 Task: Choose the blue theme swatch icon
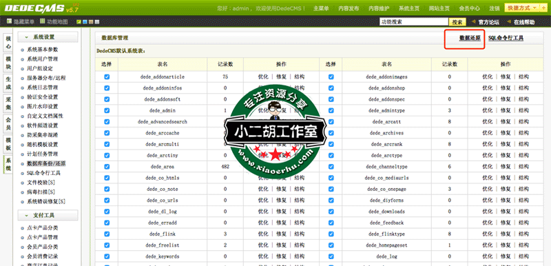click(x=85, y=22)
